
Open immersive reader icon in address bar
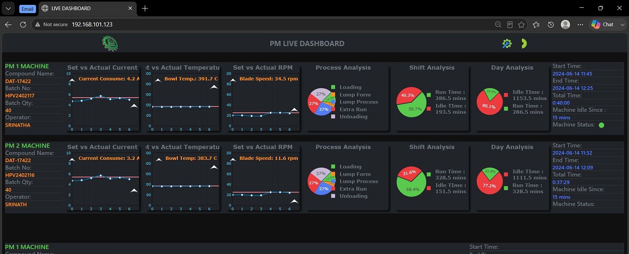click(x=510, y=25)
